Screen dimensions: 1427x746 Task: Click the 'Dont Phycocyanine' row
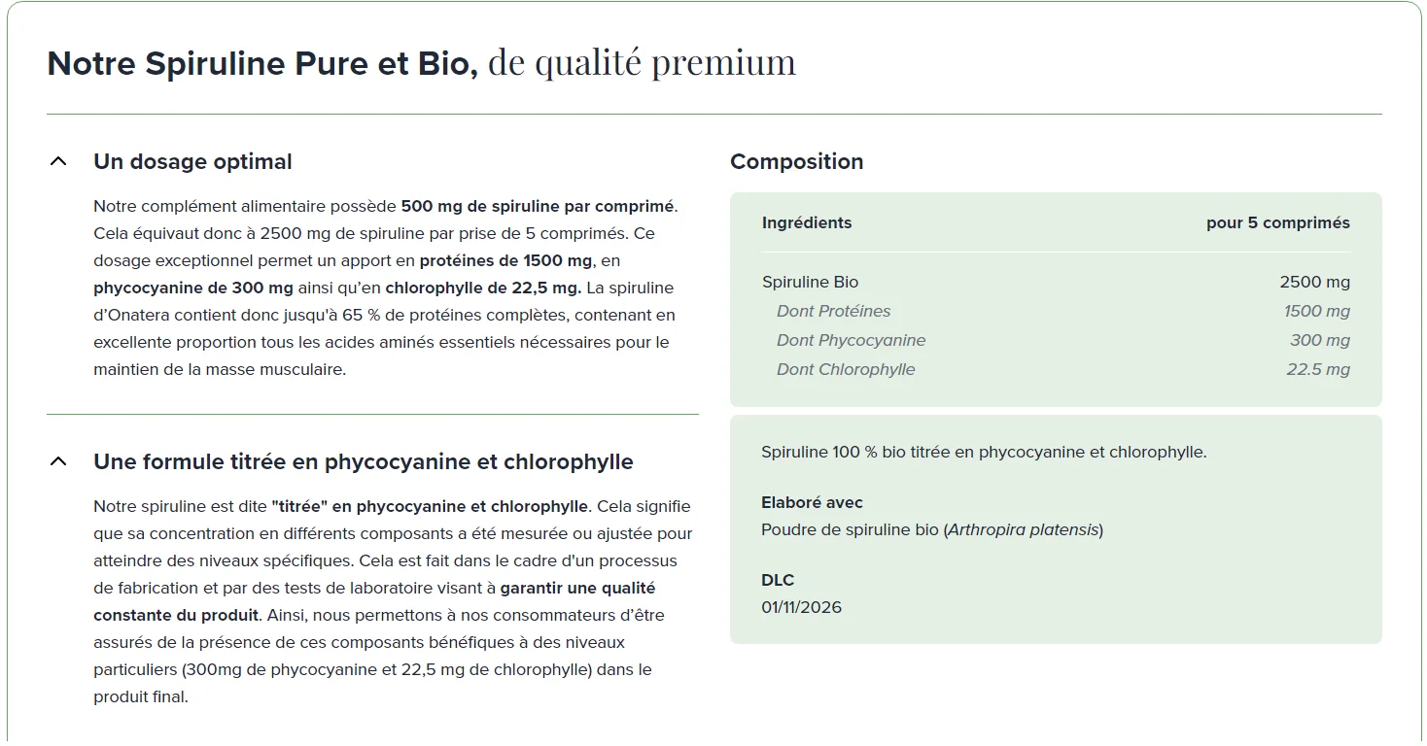click(851, 340)
